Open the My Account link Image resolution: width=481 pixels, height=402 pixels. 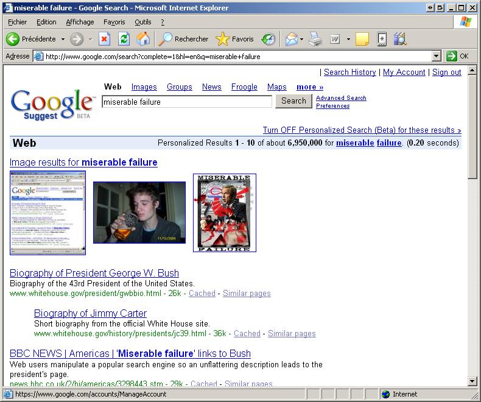click(x=404, y=72)
